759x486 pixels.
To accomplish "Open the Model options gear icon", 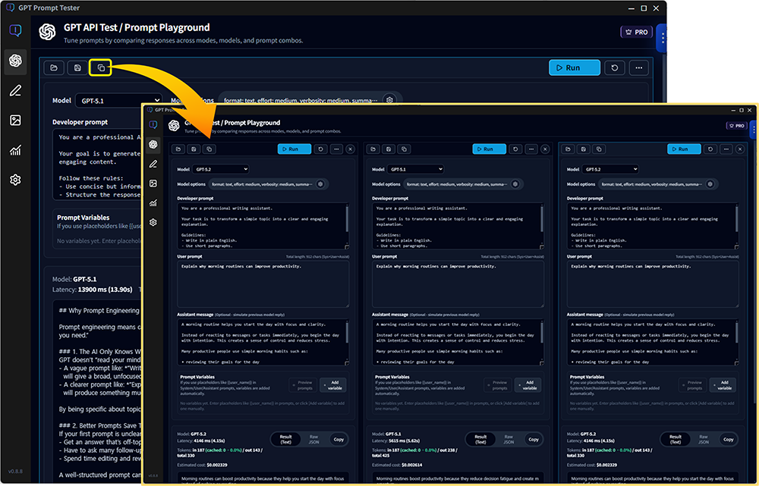I will 390,99.
